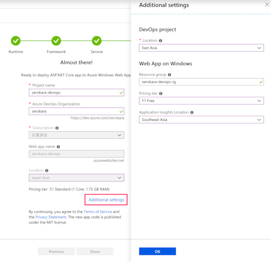Click the Runtime step checkmark icon
The width and height of the screenshot is (271, 262).
click(x=16, y=41)
